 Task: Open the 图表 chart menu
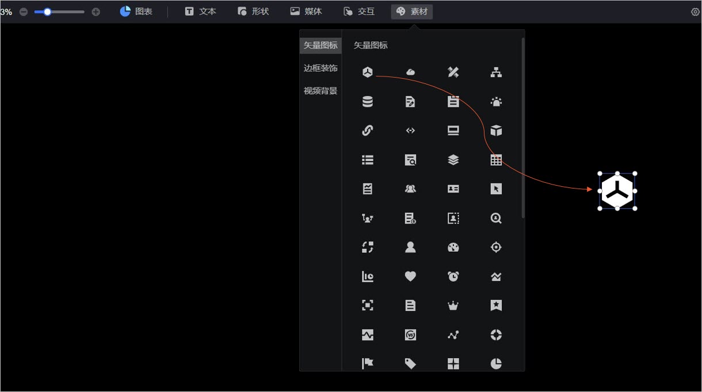136,11
